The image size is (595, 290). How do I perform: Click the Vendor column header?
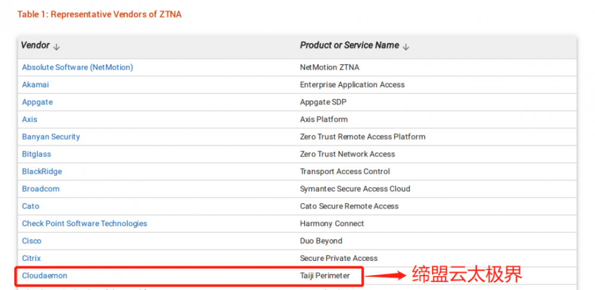pyautogui.click(x=35, y=45)
